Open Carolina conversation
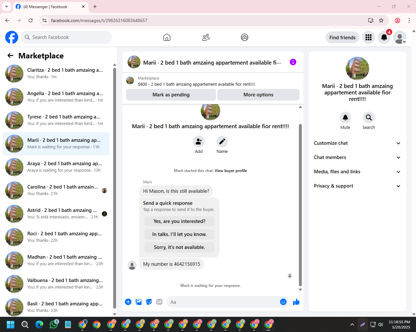This screenshot has width=416, height=332. (56, 191)
